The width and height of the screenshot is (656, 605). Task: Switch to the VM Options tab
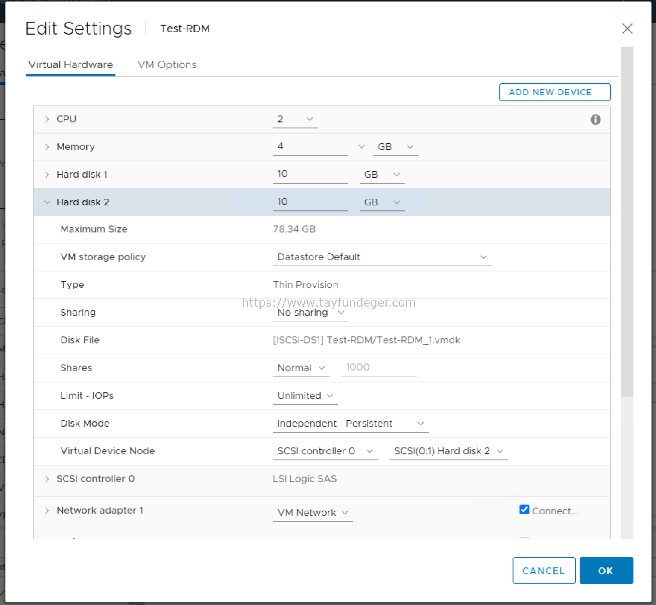[x=167, y=65]
